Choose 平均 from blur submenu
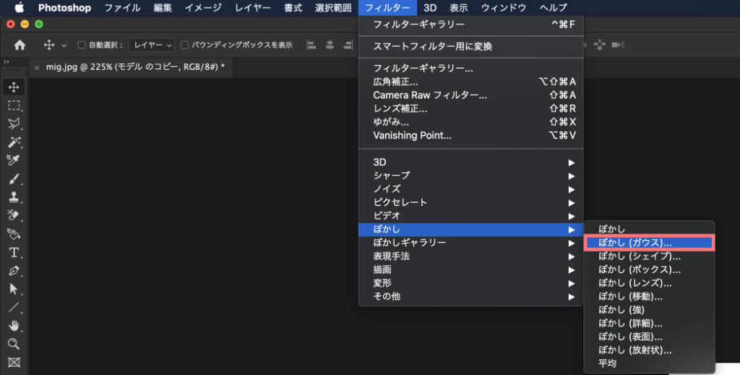The image size is (740, 375). pyautogui.click(x=650, y=363)
